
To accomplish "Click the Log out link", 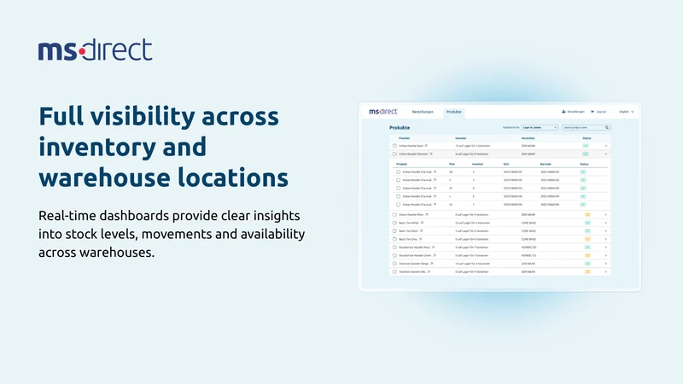I will [x=601, y=112].
